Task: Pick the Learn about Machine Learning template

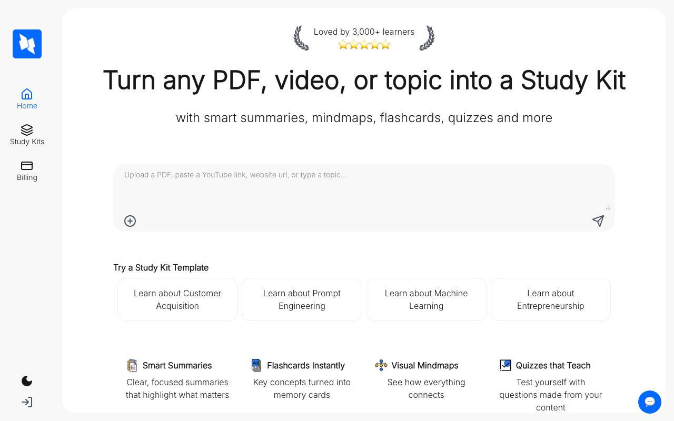Action: [427, 299]
